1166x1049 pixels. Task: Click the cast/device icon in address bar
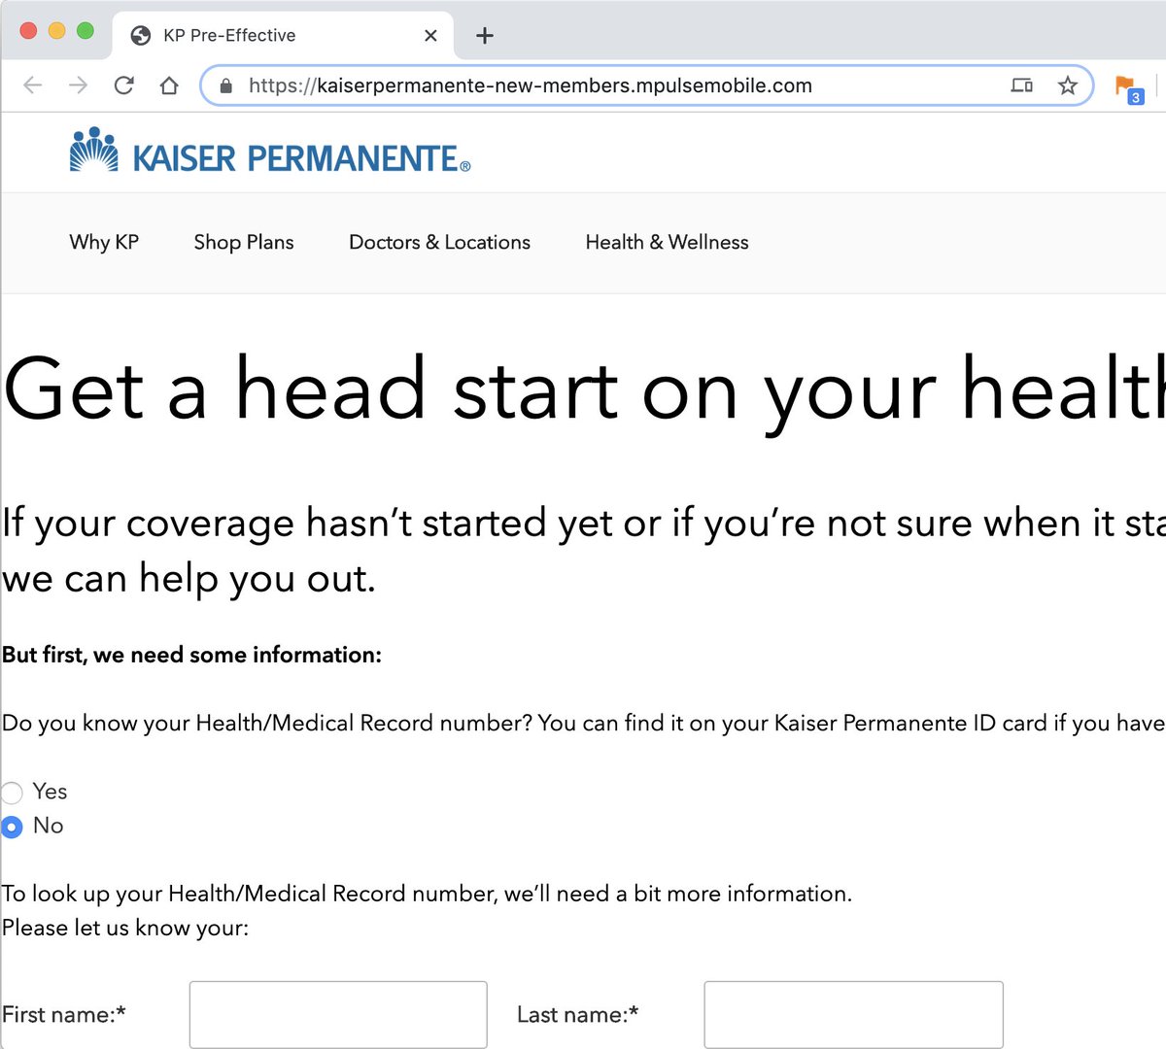coord(1022,85)
